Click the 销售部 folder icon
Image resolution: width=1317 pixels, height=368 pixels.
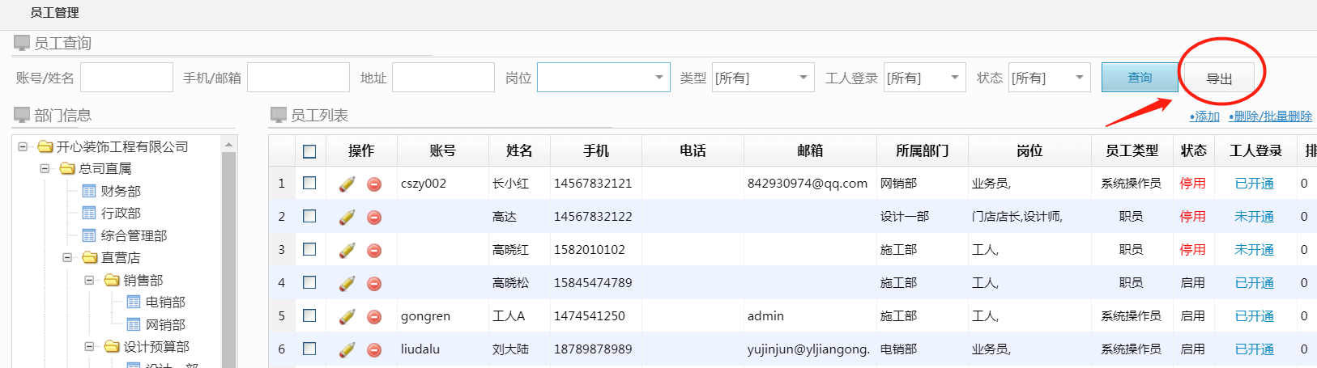click(x=113, y=280)
